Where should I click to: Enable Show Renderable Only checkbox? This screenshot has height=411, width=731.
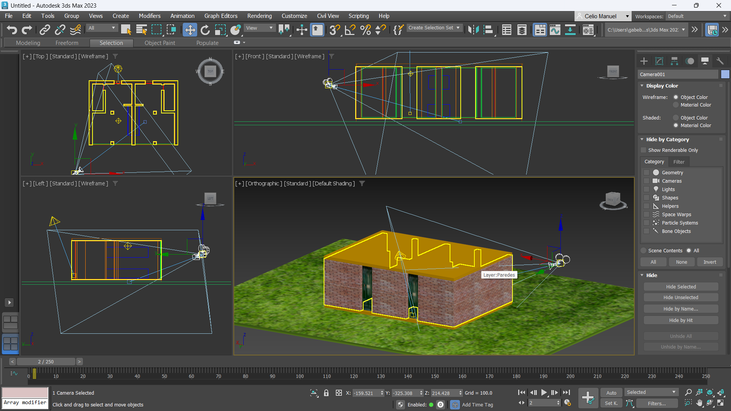(x=644, y=150)
